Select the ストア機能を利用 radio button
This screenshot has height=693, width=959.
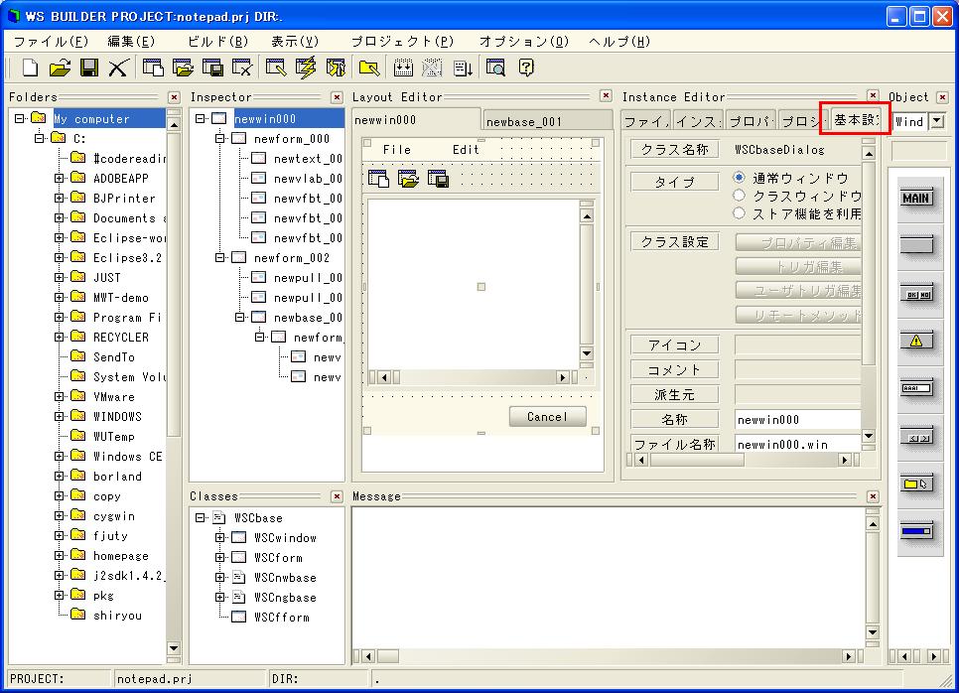[x=739, y=212]
